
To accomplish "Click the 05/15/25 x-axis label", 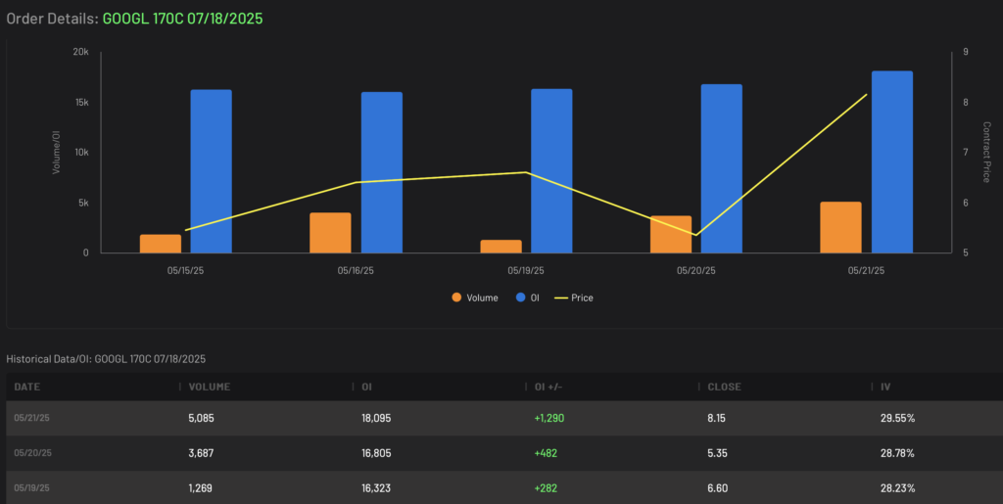I will click(x=185, y=271).
